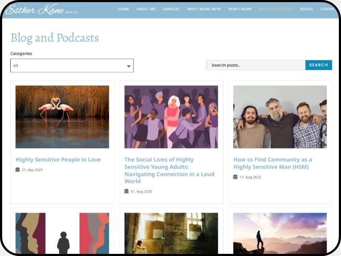Open the Home menu item
This screenshot has width=341, height=256.
123,9
